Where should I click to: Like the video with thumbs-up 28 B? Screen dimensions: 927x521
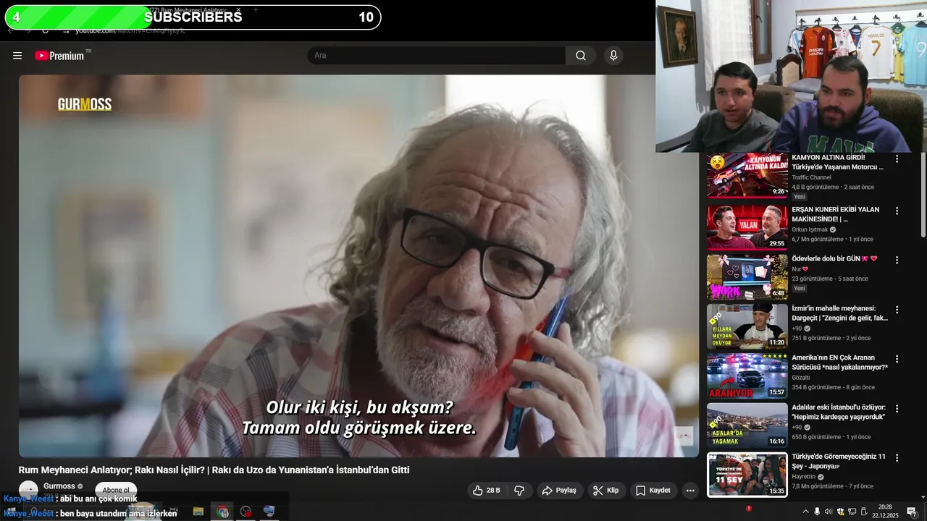pos(487,491)
